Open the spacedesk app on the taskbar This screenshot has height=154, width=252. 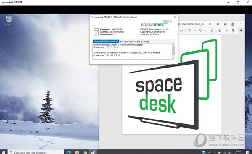[93, 152]
